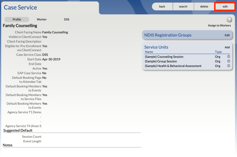The height and width of the screenshot is (157, 237).
Task: Click the Suggested Default section heading
Action: tap(18, 131)
